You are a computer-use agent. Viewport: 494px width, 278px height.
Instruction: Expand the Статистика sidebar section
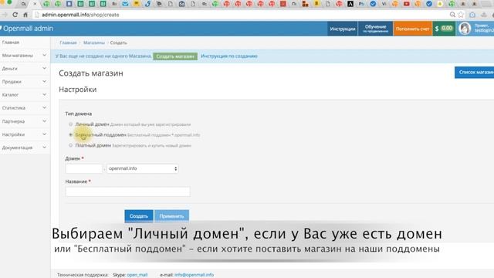point(25,108)
